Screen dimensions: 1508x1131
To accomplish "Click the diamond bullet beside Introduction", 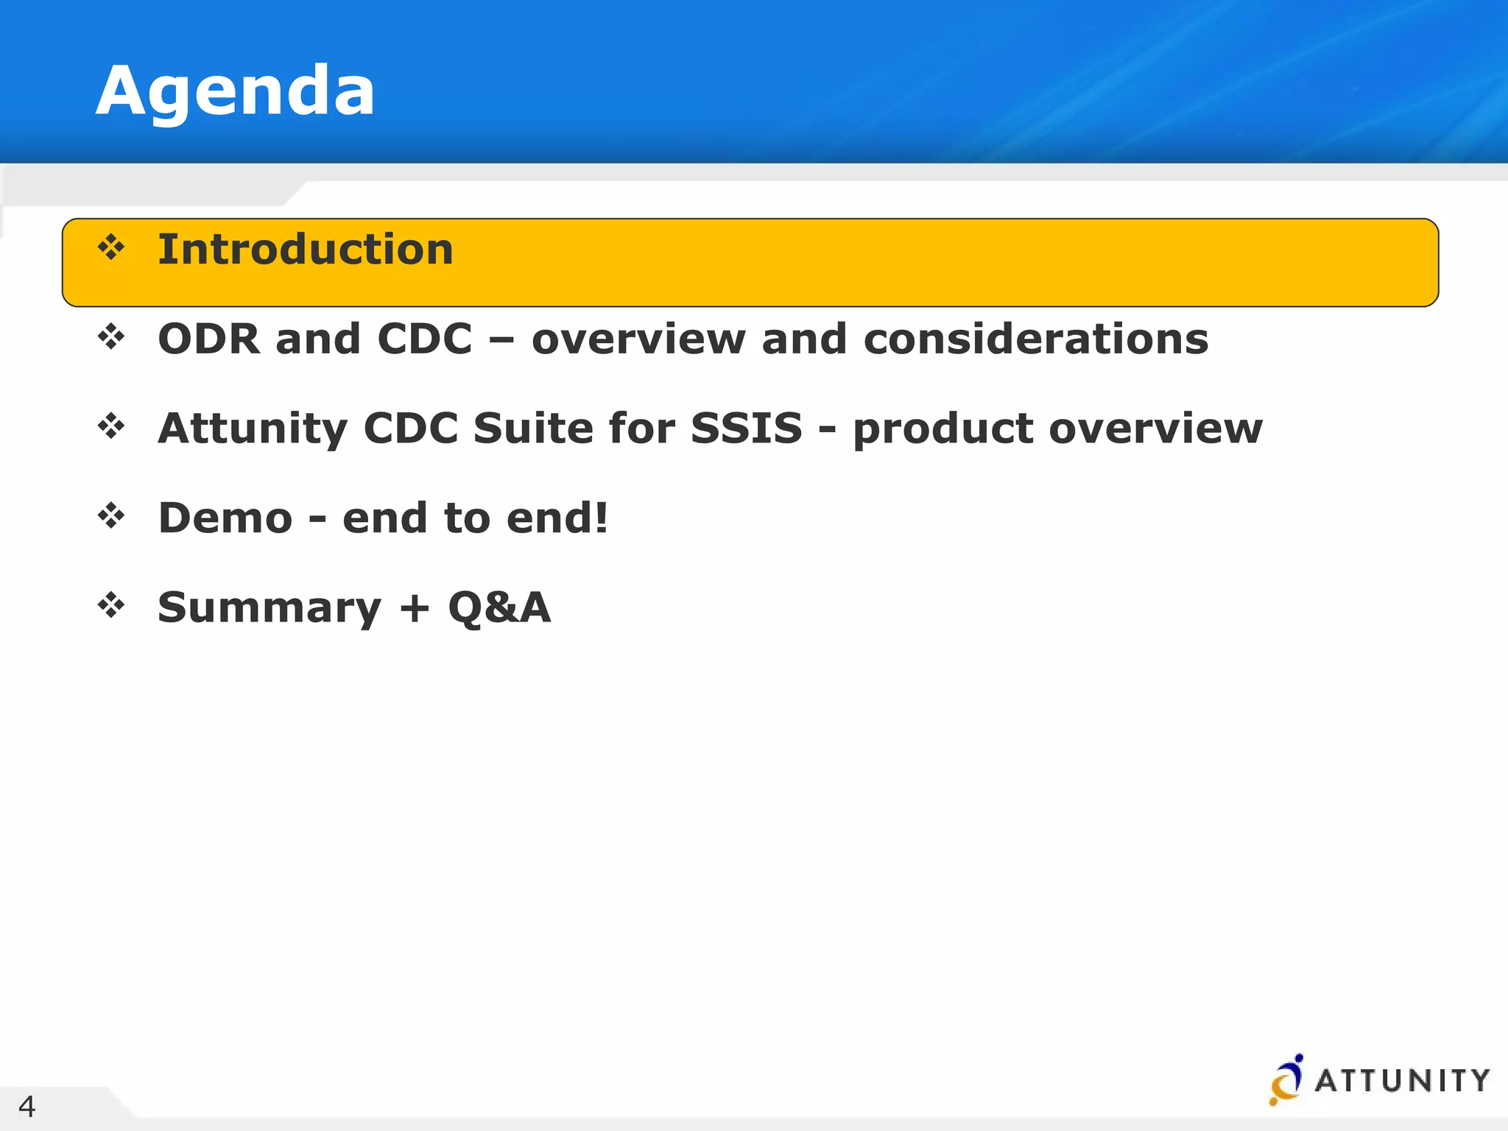I will [x=111, y=247].
